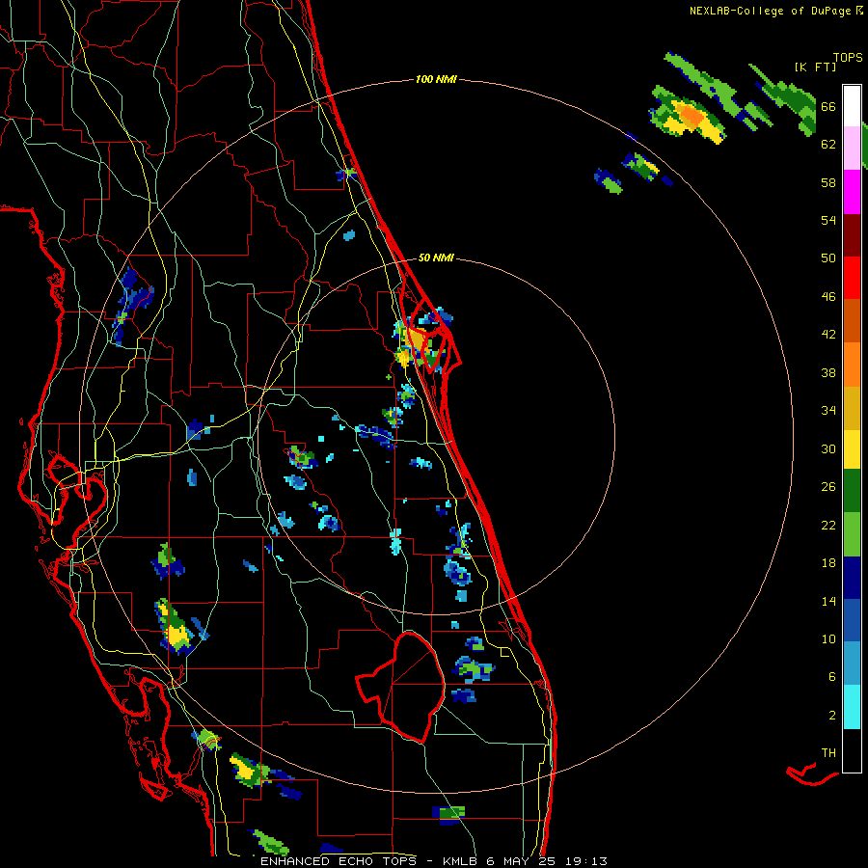The height and width of the screenshot is (868, 868).
Task: Click the 66 value on the legend
Action: [x=828, y=106]
